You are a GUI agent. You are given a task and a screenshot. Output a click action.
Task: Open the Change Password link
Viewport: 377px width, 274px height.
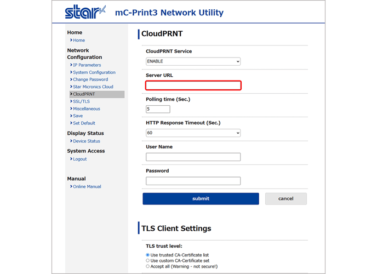90,79
